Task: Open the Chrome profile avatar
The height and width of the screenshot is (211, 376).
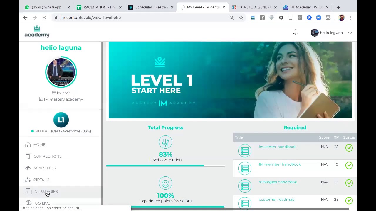Action: 341,18
